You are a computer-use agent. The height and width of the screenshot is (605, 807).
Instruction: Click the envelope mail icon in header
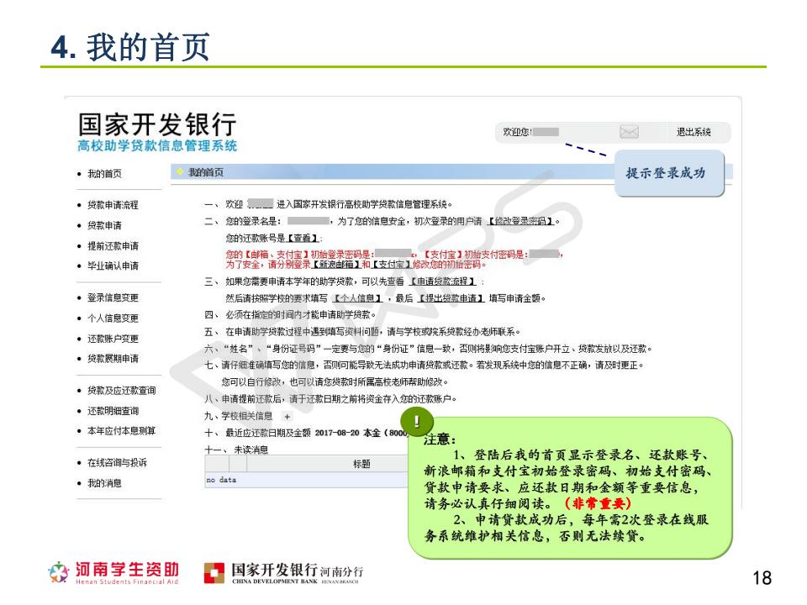click(x=630, y=132)
